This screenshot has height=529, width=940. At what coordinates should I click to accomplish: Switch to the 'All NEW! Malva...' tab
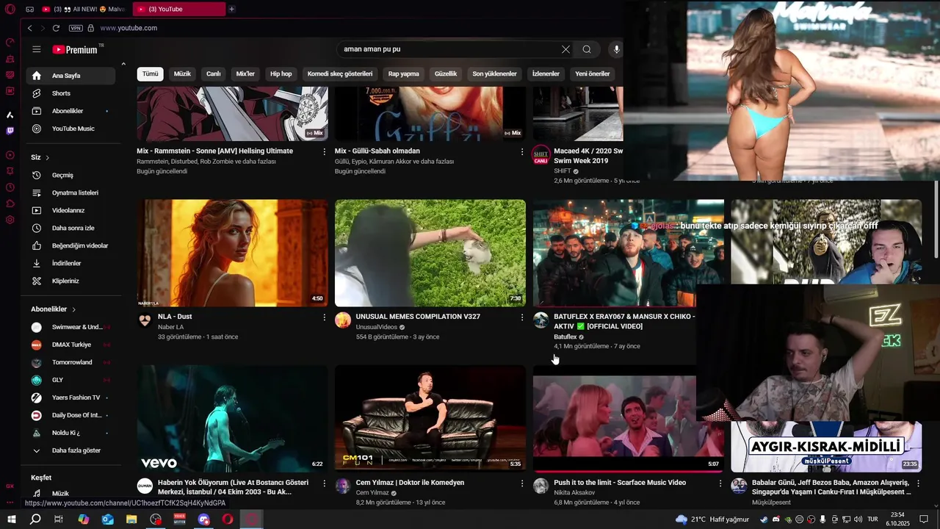[84, 9]
